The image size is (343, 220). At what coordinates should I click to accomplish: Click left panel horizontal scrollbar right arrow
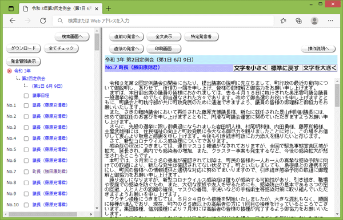click(91, 214)
